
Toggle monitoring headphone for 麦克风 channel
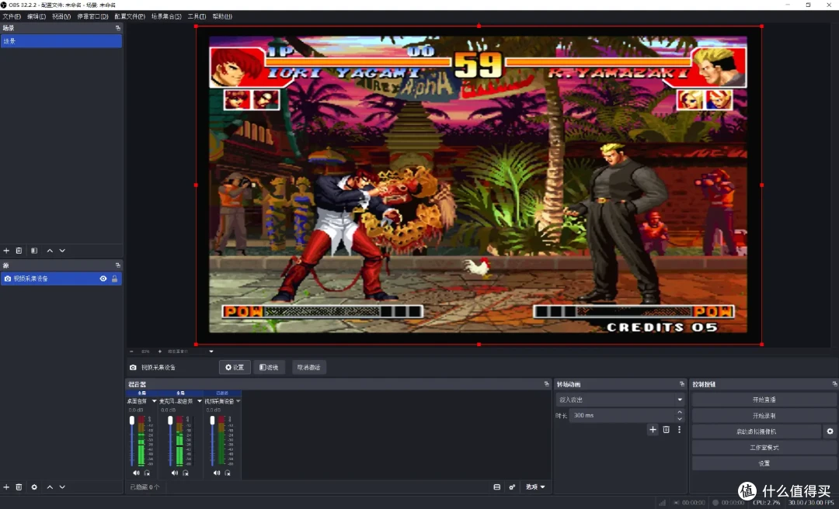(186, 473)
